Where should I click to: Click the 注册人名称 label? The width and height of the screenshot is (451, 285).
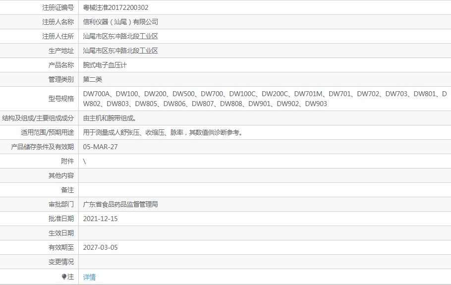click(58, 22)
